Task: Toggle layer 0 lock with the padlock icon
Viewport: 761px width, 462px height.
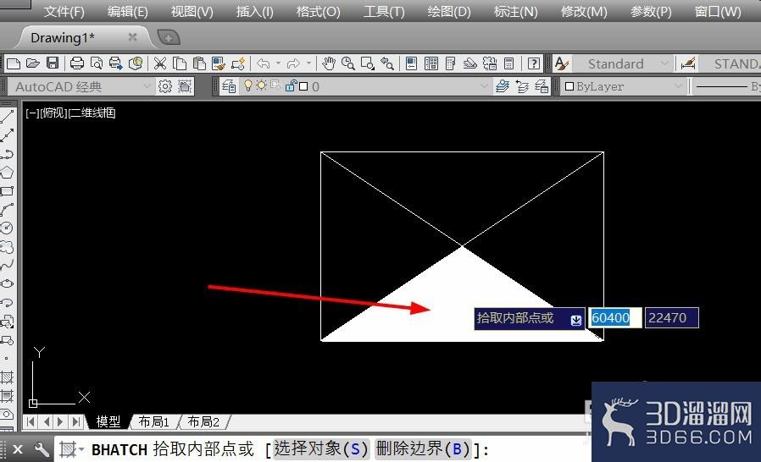Action: [290, 85]
